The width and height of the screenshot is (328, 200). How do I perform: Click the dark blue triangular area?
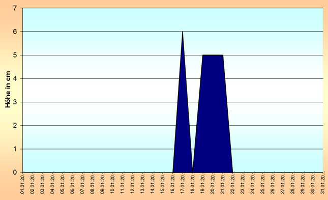click(x=183, y=126)
